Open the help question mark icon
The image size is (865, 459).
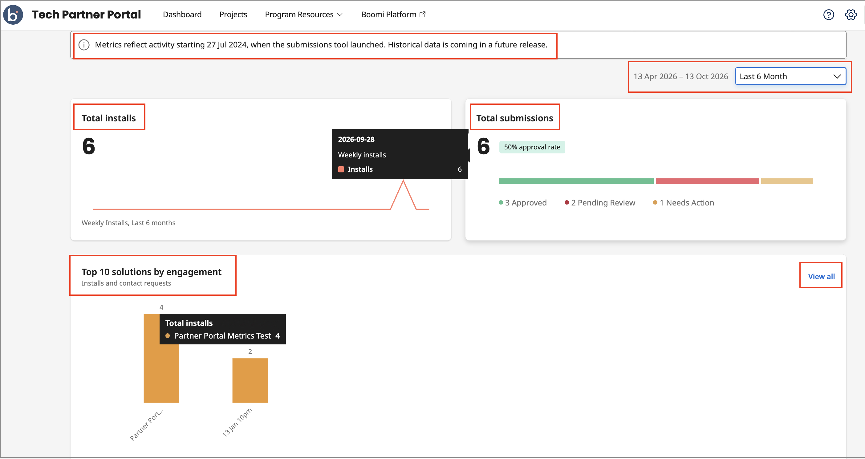(x=828, y=15)
